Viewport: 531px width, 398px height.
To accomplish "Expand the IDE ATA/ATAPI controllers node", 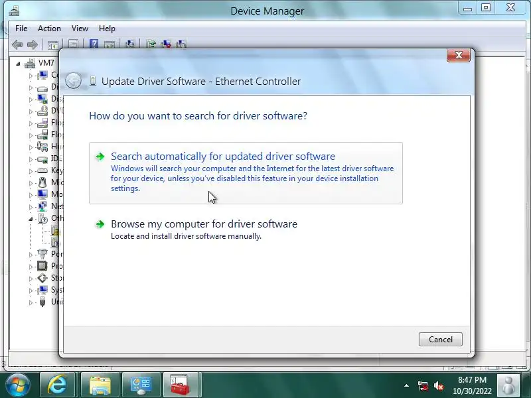I will pyautogui.click(x=31, y=159).
